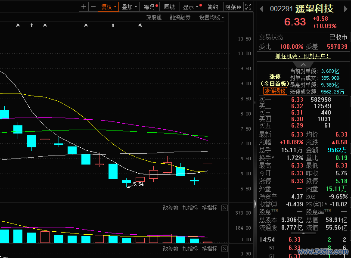Click 买二 price 6.32
The image size is (351, 258).
click(297, 106)
